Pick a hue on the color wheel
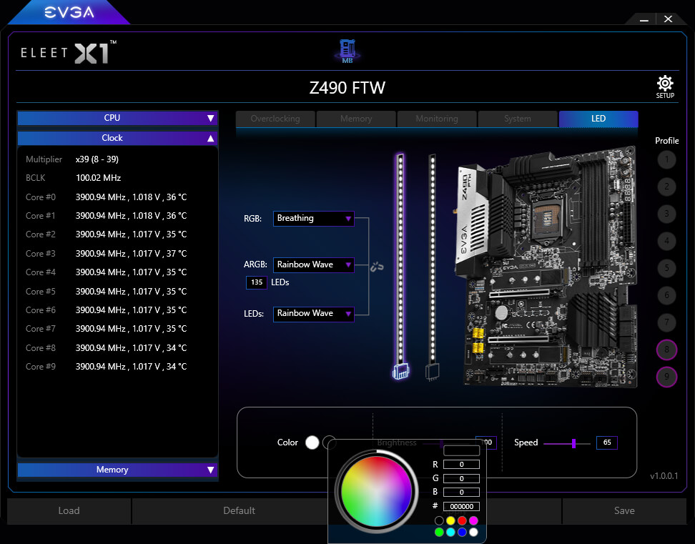 click(x=376, y=491)
